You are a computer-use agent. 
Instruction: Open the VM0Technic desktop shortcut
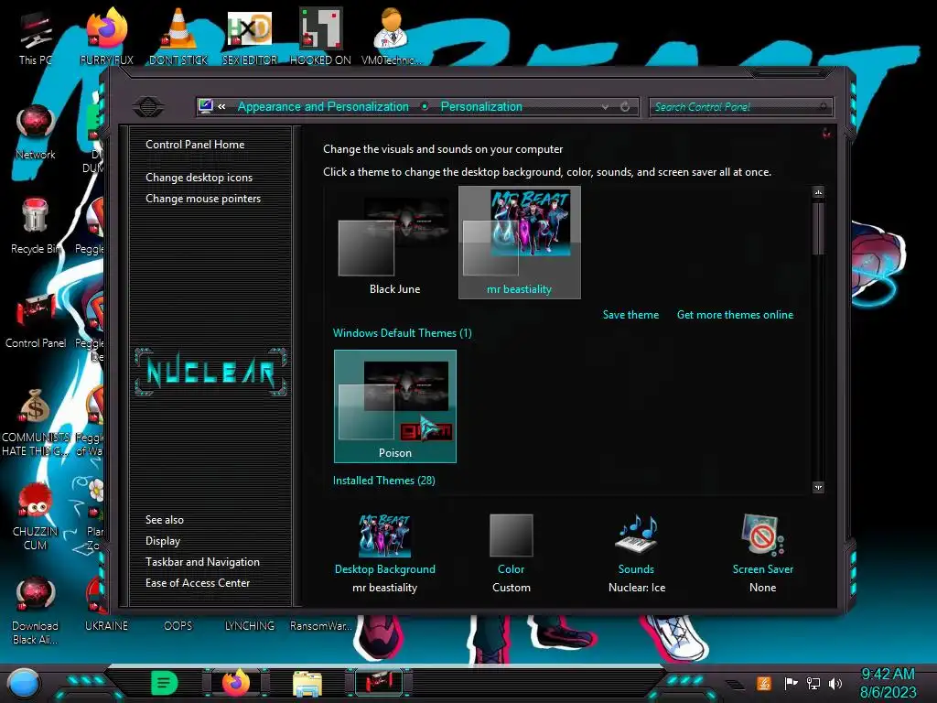coord(392,36)
